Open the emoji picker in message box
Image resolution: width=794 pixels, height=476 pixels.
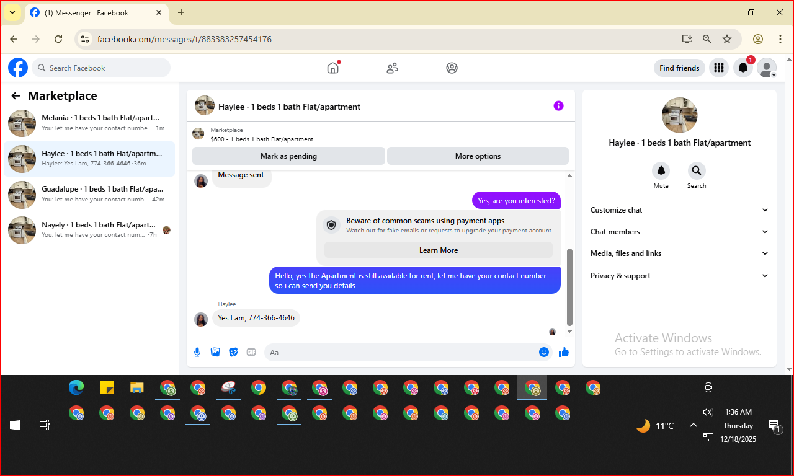click(544, 352)
